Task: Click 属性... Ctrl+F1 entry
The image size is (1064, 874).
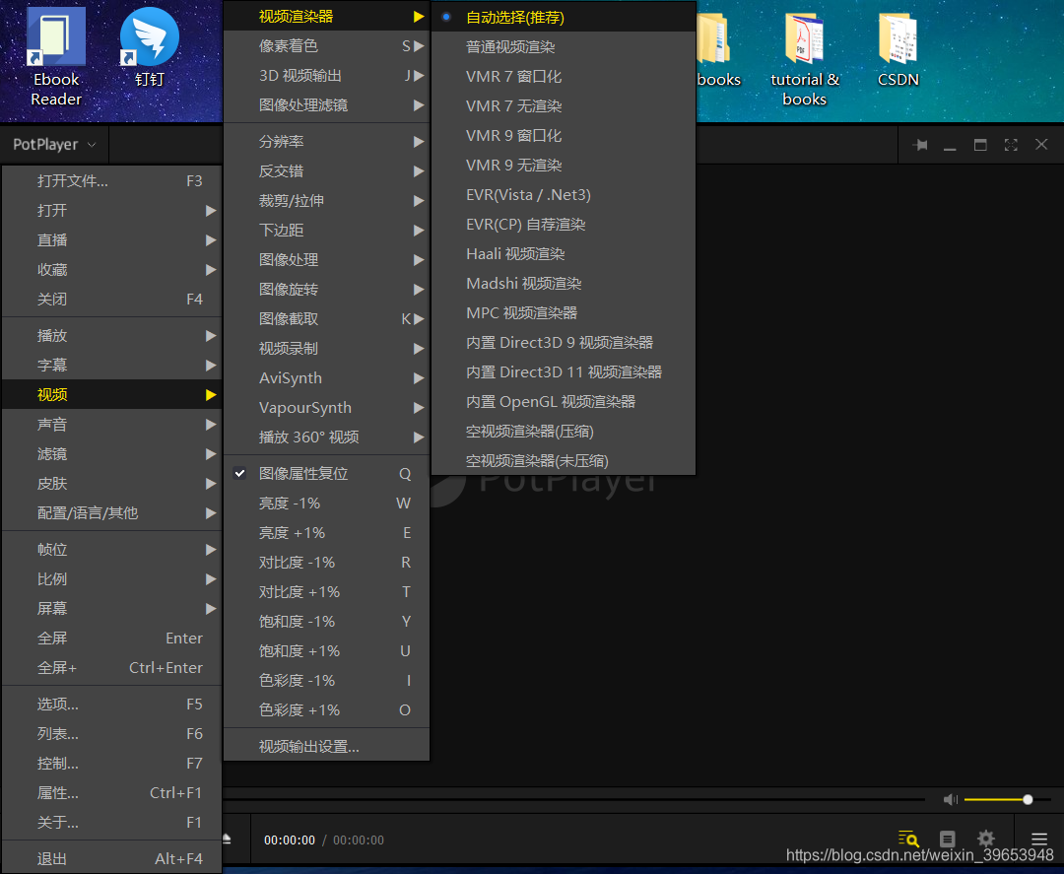Action: (x=112, y=792)
